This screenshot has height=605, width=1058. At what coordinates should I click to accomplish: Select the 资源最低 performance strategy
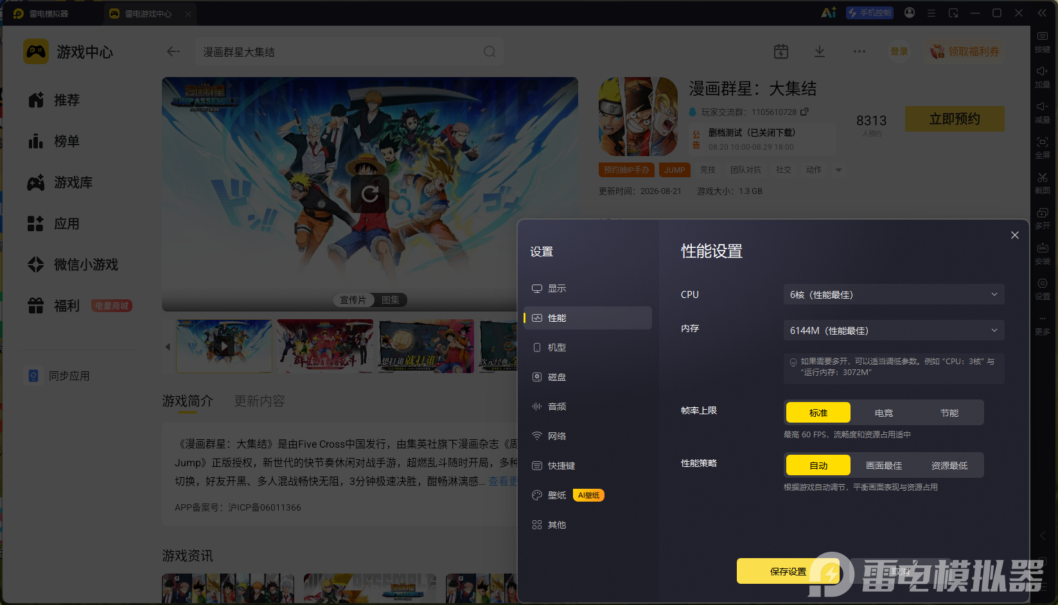tap(949, 466)
